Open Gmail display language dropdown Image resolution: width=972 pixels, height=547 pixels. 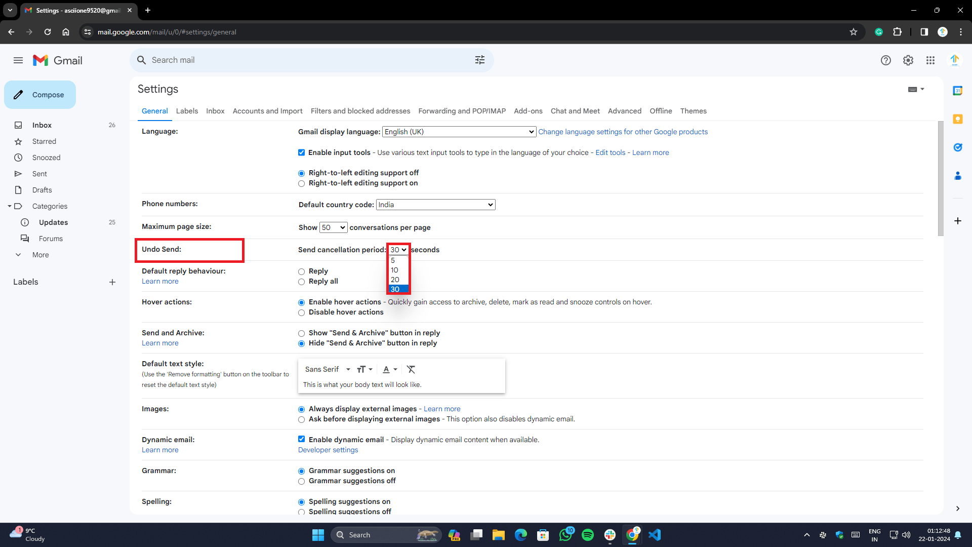459,132
